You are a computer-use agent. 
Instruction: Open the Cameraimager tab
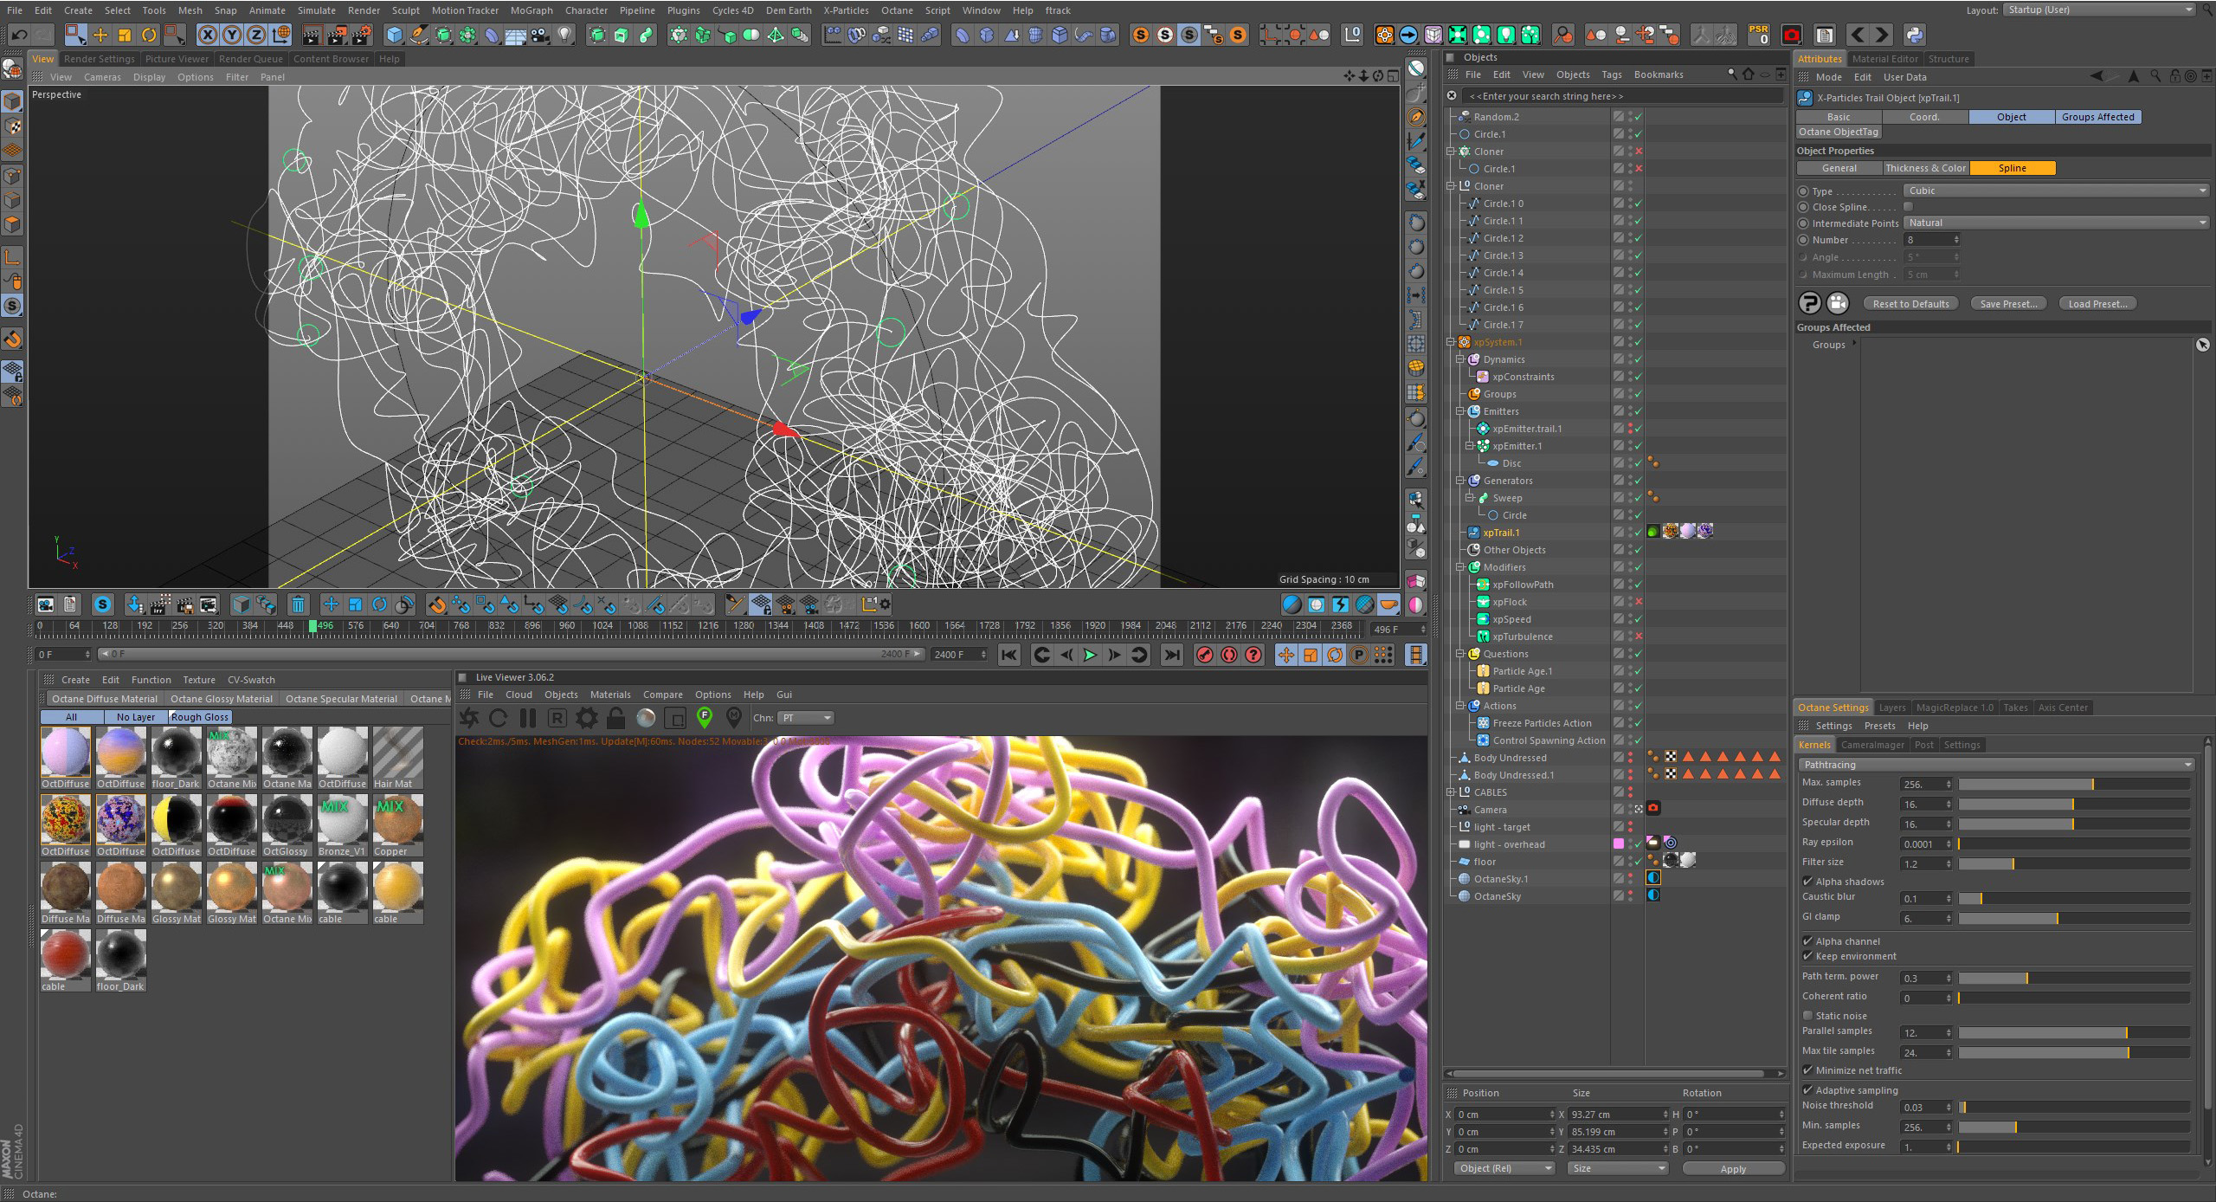point(1872,745)
